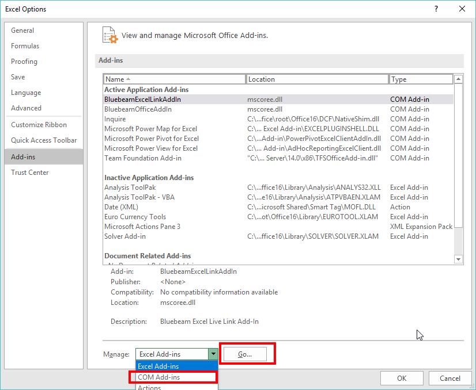The image size is (476, 390).
Task: Click the Help question mark icon
Action: coord(436,9)
